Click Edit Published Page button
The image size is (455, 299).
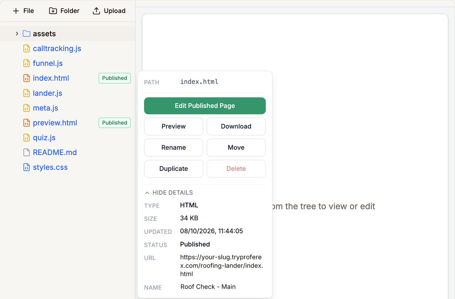pyautogui.click(x=205, y=106)
